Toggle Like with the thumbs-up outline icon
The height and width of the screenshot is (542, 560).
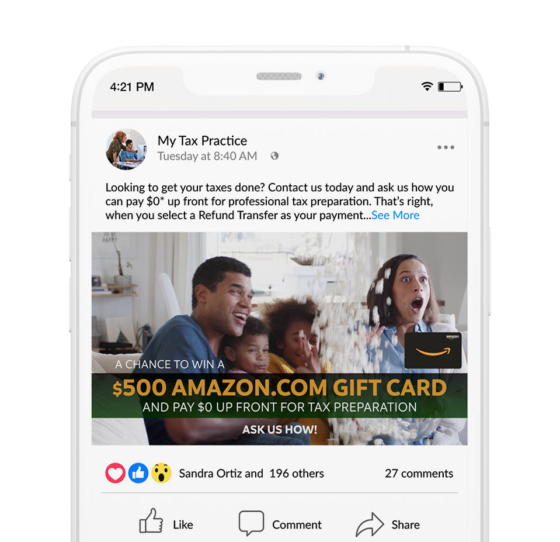pos(151,521)
